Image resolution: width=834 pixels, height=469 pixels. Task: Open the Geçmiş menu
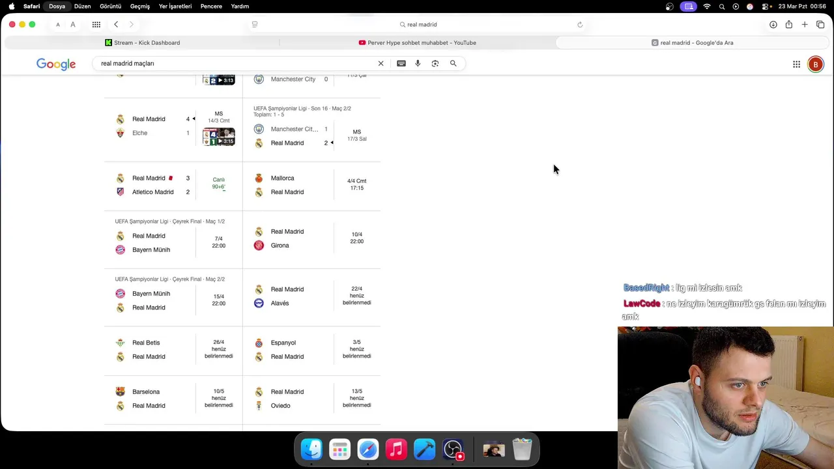tap(140, 7)
